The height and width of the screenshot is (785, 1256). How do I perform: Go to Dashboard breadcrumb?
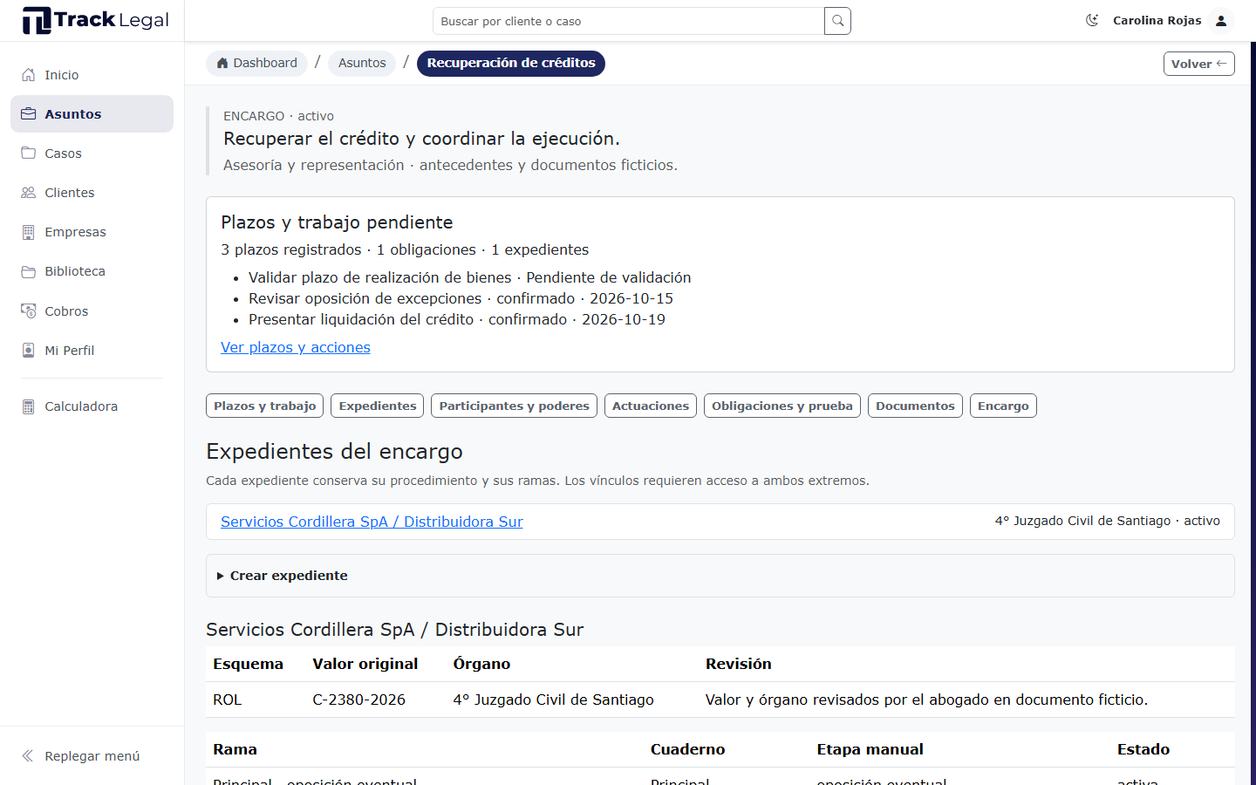tap(256, 63)
